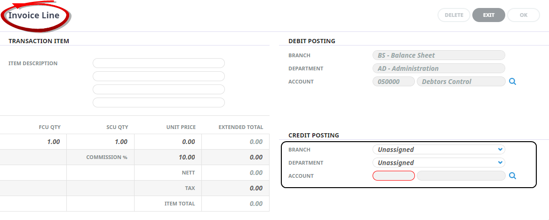Click the second Item Description line
The image size is (549, 220).
tap(159, 76)
